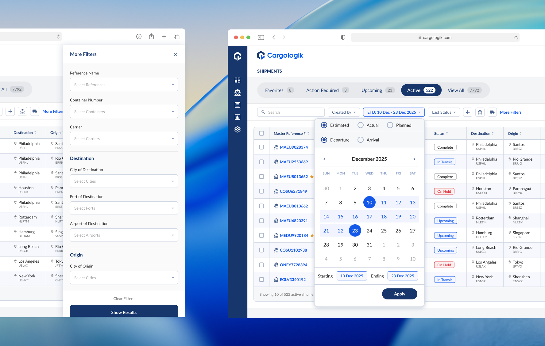Check the select-all header checkbox

click(x=261, y=133)
